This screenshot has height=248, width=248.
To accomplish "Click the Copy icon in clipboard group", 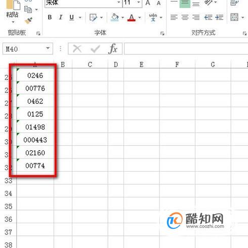I will coord(28,10).
